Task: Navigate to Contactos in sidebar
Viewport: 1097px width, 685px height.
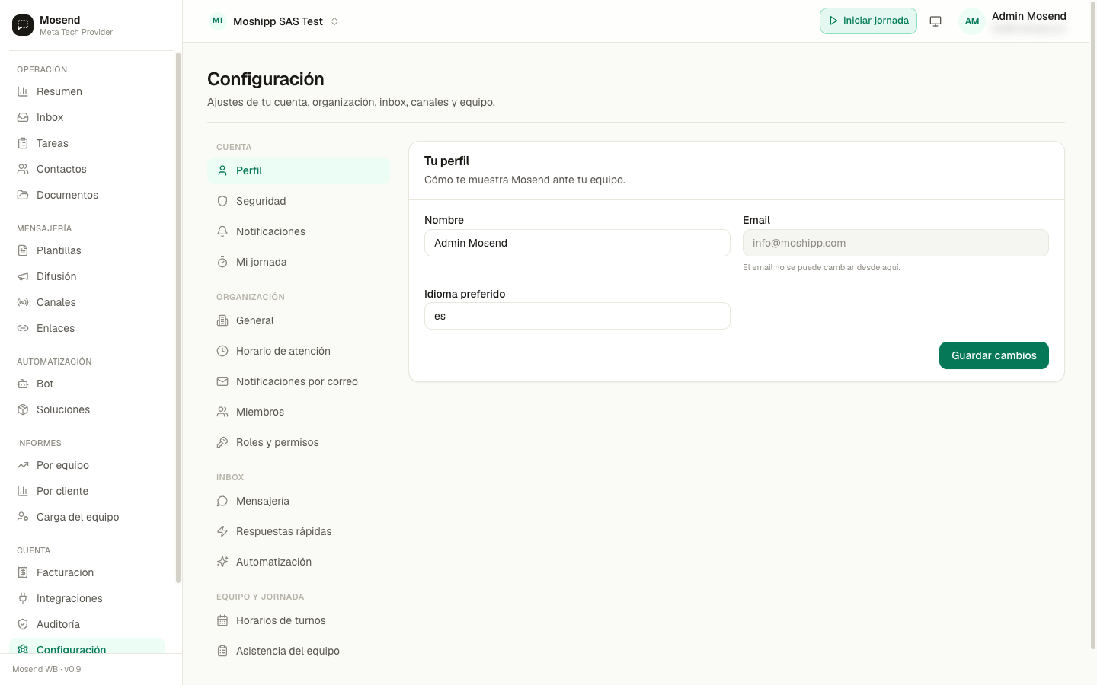Action: 87,169
